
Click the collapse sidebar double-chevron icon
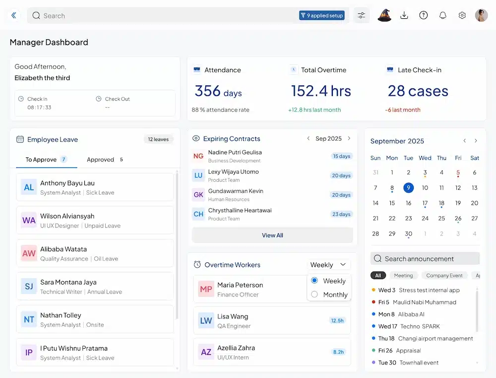(x=13, y=15)
